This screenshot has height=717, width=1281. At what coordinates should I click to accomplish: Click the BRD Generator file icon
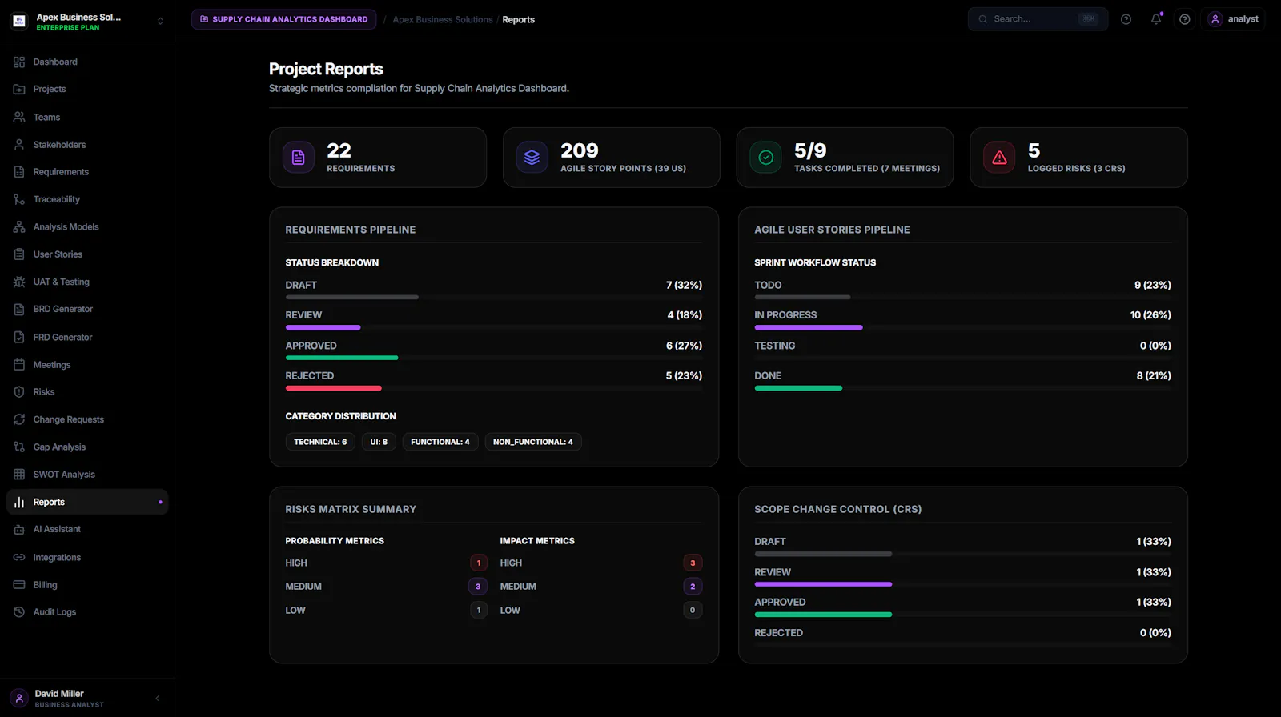tap(19, 309)
